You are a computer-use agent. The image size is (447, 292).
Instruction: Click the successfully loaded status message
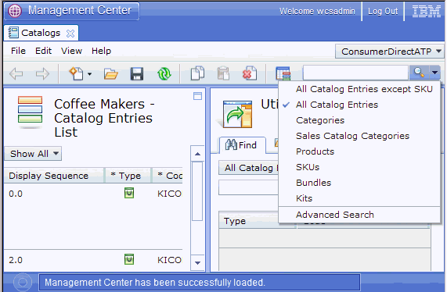(155, 283)
